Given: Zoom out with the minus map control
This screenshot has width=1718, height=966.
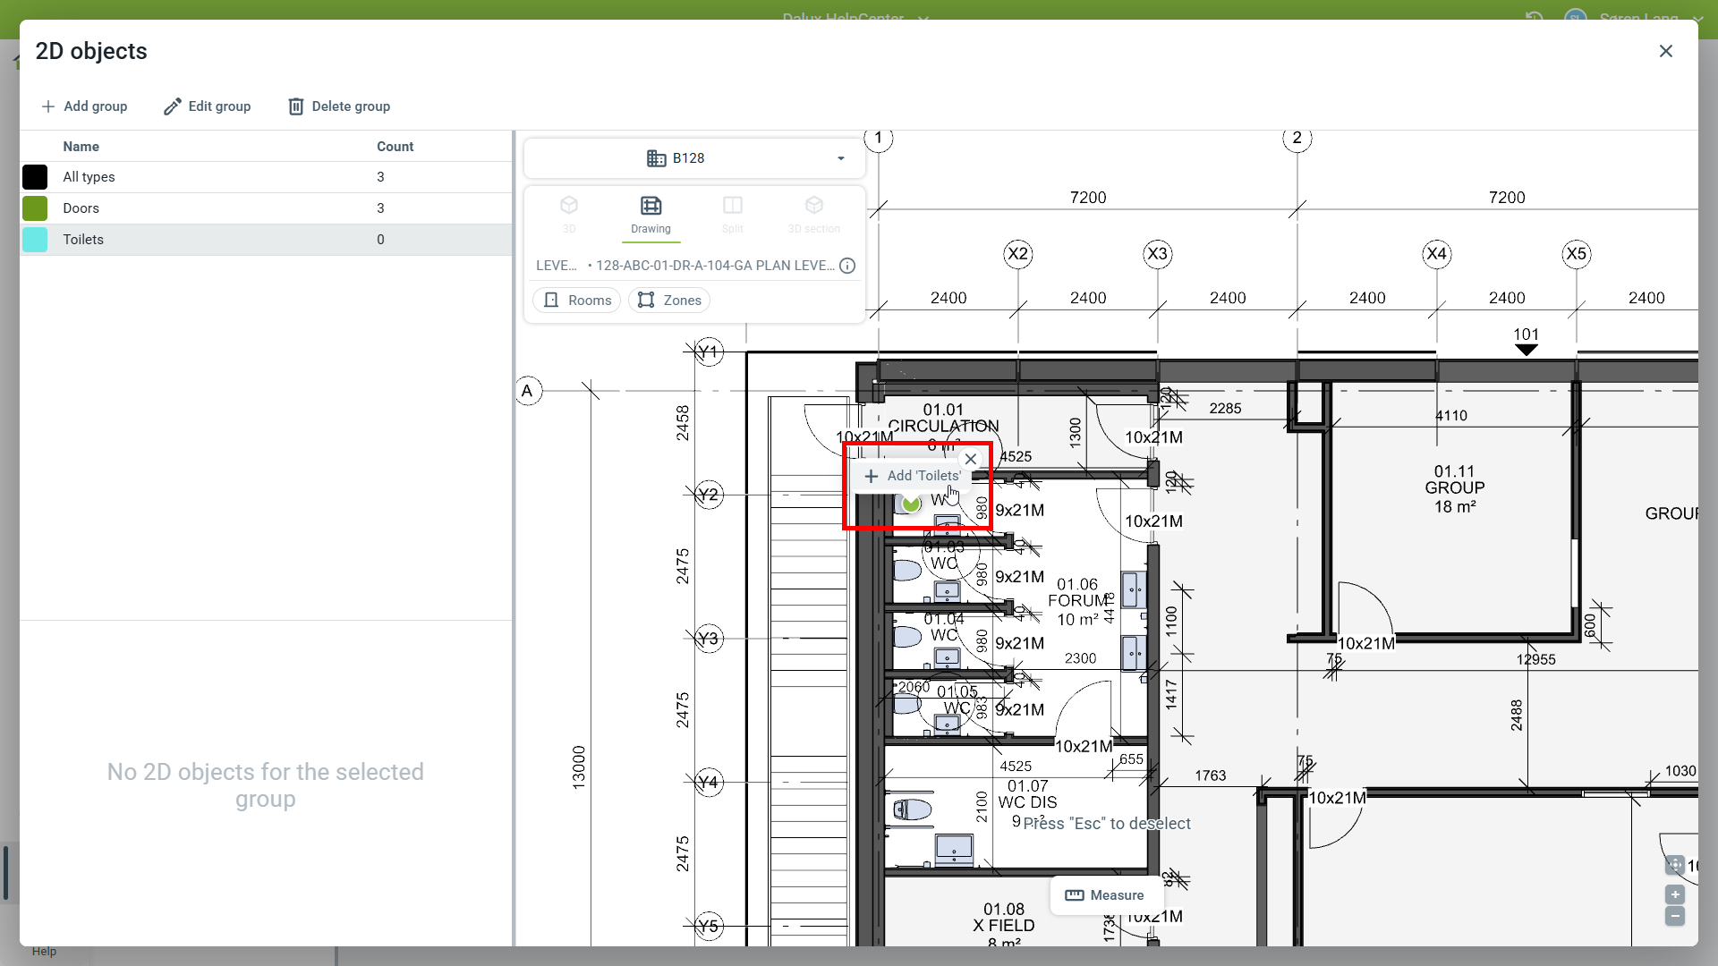Looking at the screenshot, I should (1675, 916).
